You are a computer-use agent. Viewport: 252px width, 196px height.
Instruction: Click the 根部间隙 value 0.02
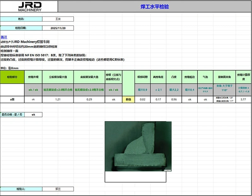(x=142, y=99)
